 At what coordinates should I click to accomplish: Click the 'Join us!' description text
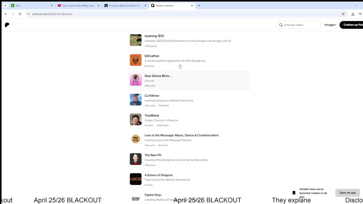149,81
